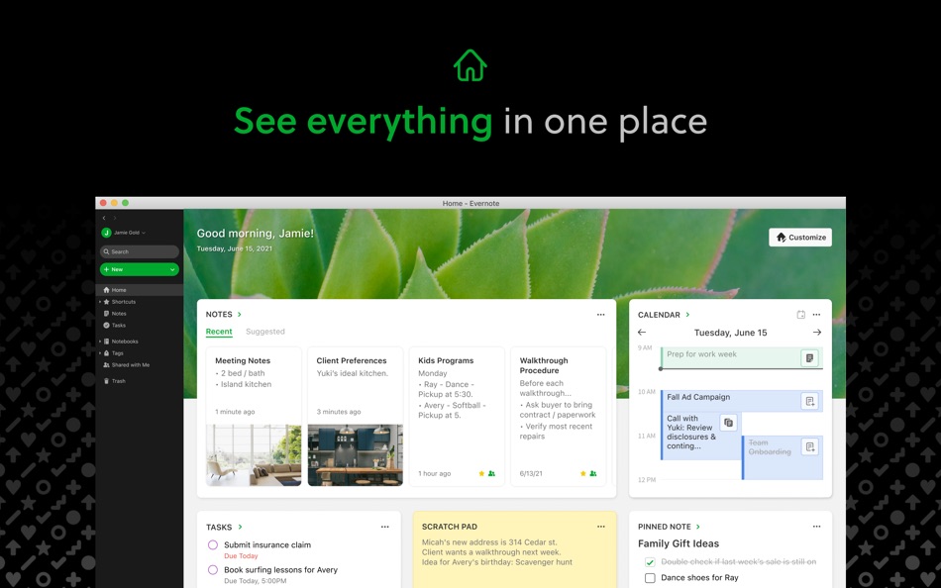This screenshot has height=588, width=941.
Task: Go to previous day in calendar
Action: 642,333
